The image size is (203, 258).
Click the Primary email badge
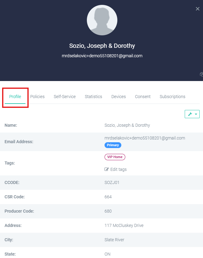(x=113, y=145)
